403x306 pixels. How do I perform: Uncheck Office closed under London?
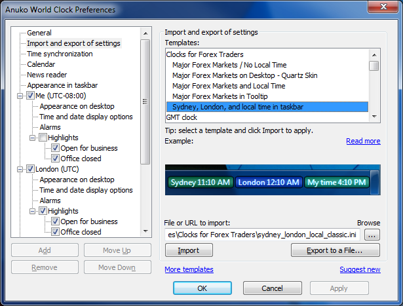[55, 232]
